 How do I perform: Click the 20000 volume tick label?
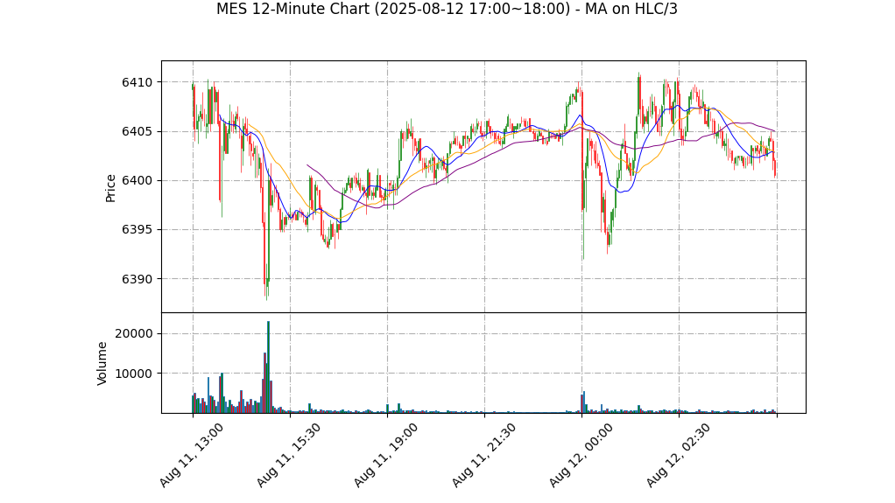(134, 333)
